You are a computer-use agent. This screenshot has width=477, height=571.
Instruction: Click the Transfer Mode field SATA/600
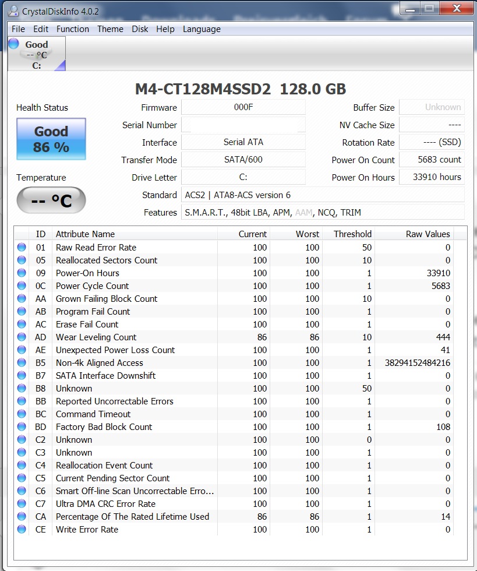click(x=243, y=160)
